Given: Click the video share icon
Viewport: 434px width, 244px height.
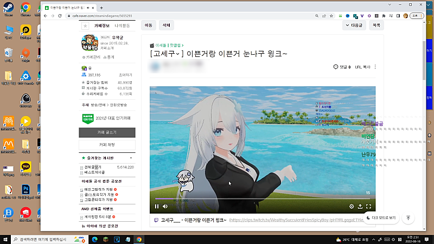Looking at the screenshot, I should (360, 207).
